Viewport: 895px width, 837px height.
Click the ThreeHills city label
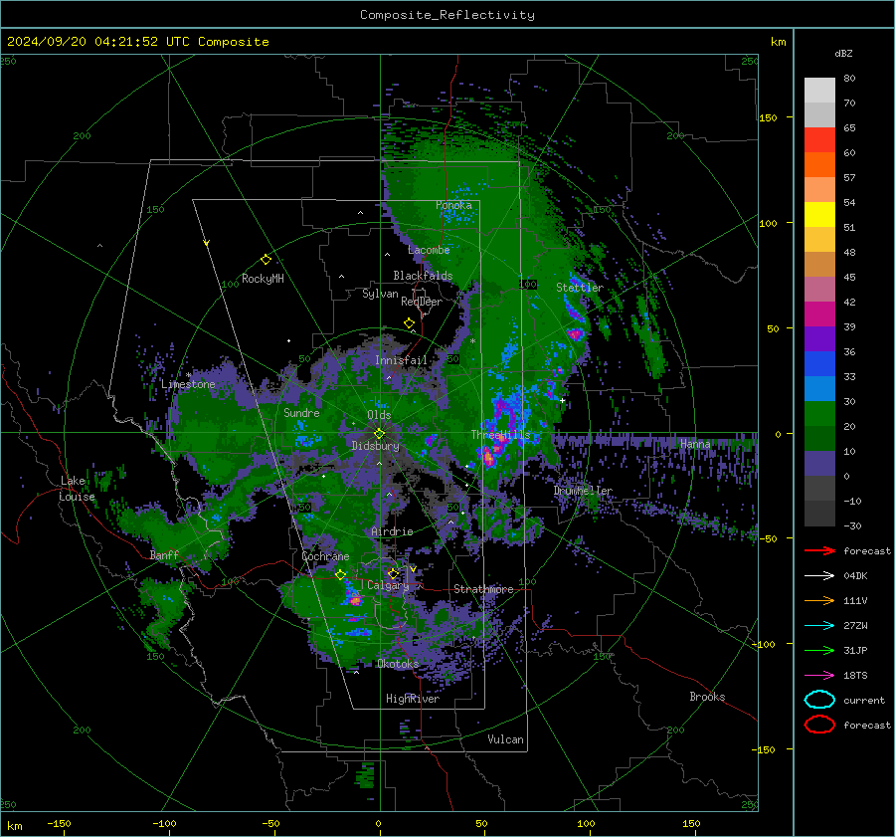(x=500, y=435)
